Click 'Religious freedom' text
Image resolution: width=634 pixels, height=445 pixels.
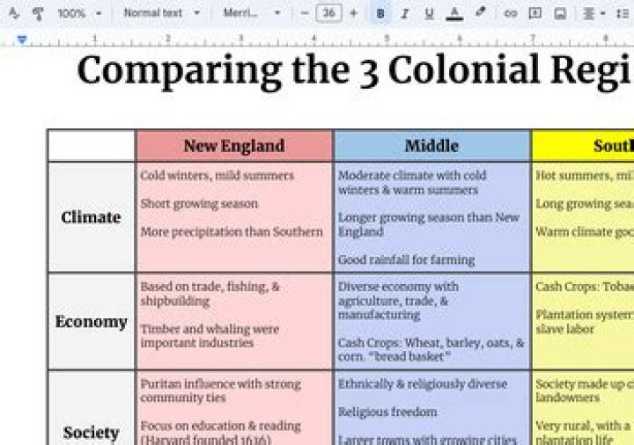(x=387, y=412)
